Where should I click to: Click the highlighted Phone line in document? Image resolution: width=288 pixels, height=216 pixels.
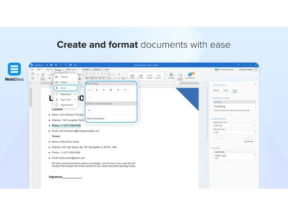[x=66, y=126]
